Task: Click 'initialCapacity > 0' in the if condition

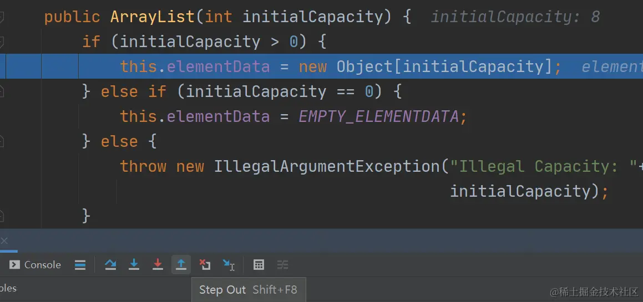Action: click(209, 42)
